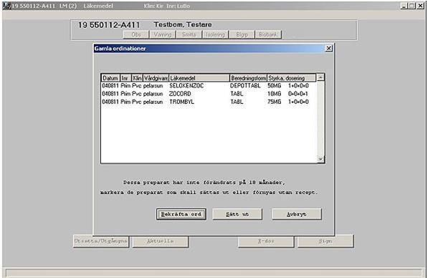This screenshot has height=278, width=428.
Task: Click the Vårdgivare column header
Action: click(156, 78)
